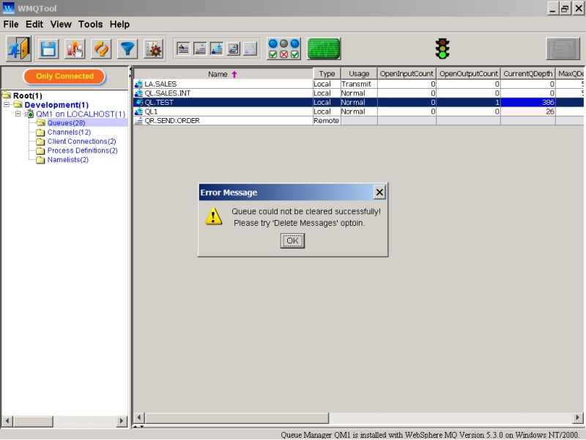Click the exit door toolbar icon
Viewport: 586px width, 440px height.
pos(19,48)
